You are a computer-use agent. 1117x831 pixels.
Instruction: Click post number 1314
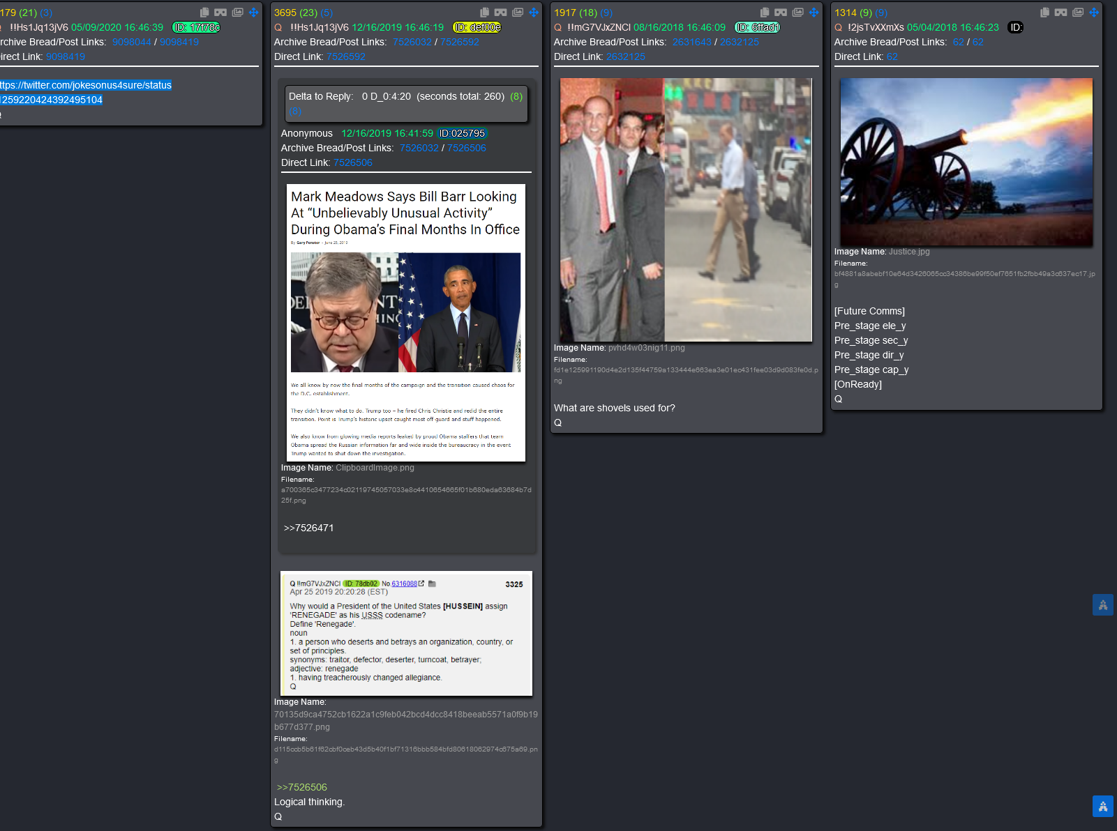[846, 13]
